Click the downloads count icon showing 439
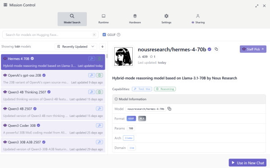This screenshot has height=168, width=270. point(139,56)
